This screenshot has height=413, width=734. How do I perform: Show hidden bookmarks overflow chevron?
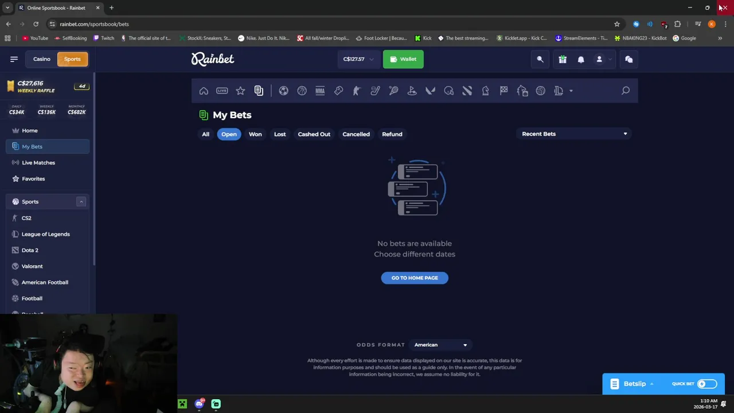pyautogui.click(x=720, y=38)
